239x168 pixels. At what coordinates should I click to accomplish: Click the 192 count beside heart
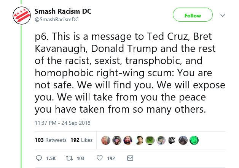pyautogui.click(x=111, y=159)
